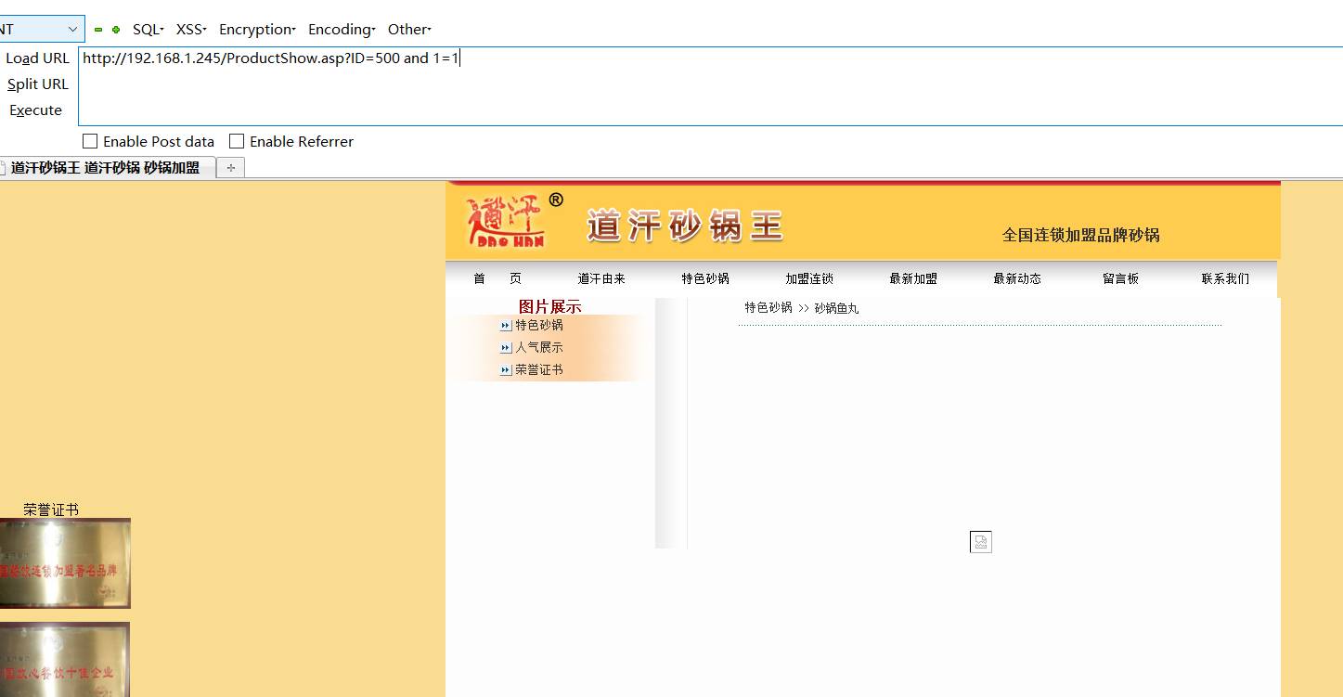
Task: Click the lower certificate plaque thumbnail
Action: click(65, 659)
